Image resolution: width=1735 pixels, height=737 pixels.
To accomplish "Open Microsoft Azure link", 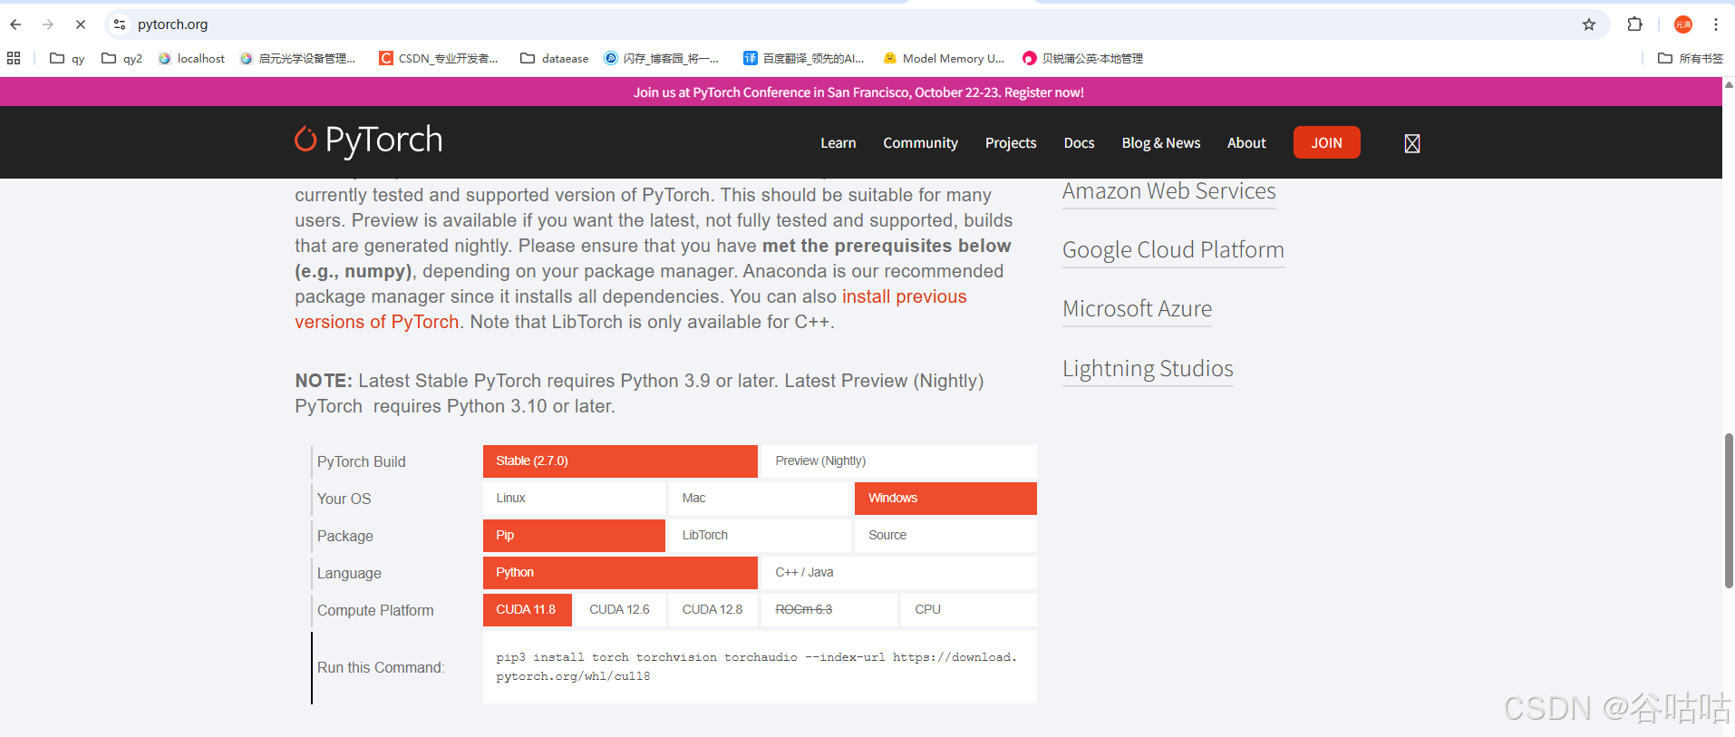I will pyautogui.click(x=1137, y=309).
